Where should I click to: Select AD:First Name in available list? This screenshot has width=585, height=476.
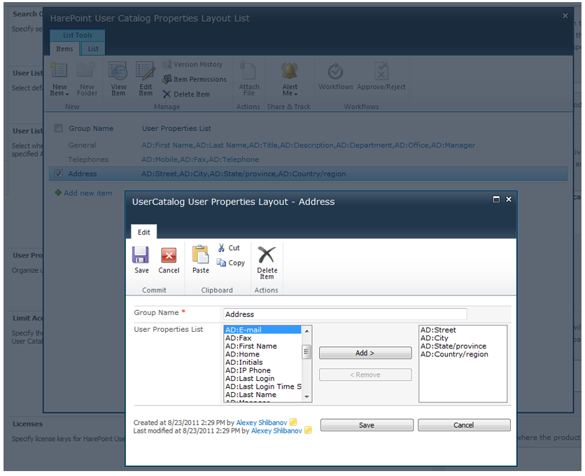(262, 346)
